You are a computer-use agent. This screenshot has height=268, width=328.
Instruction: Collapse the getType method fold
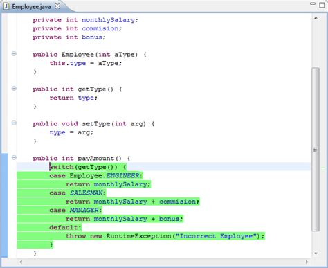(x=14, y=89)
